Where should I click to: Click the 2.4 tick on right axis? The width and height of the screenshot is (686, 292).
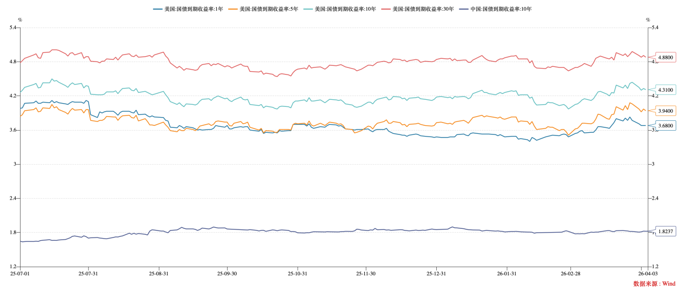coord(655,198)
